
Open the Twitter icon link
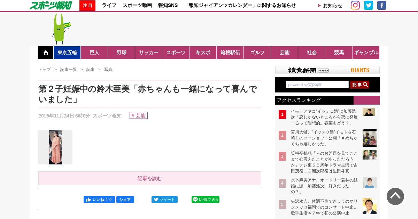(x=369, y=5)
